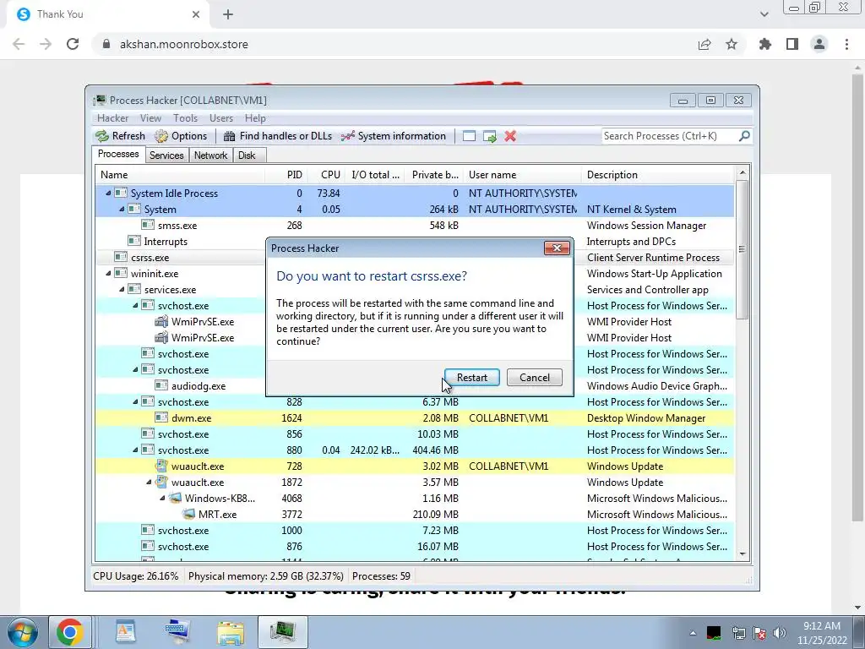865x649 pixels.
Task: Open the Chrome three-dot menu
Action: (x=846, y=44)
